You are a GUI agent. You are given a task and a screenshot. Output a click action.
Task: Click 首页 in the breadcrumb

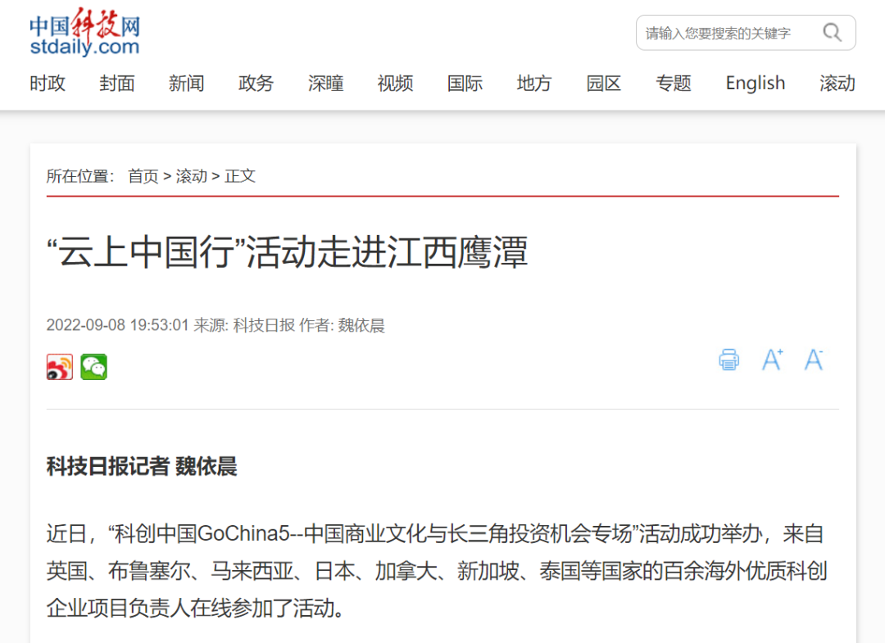click(143, 176)
